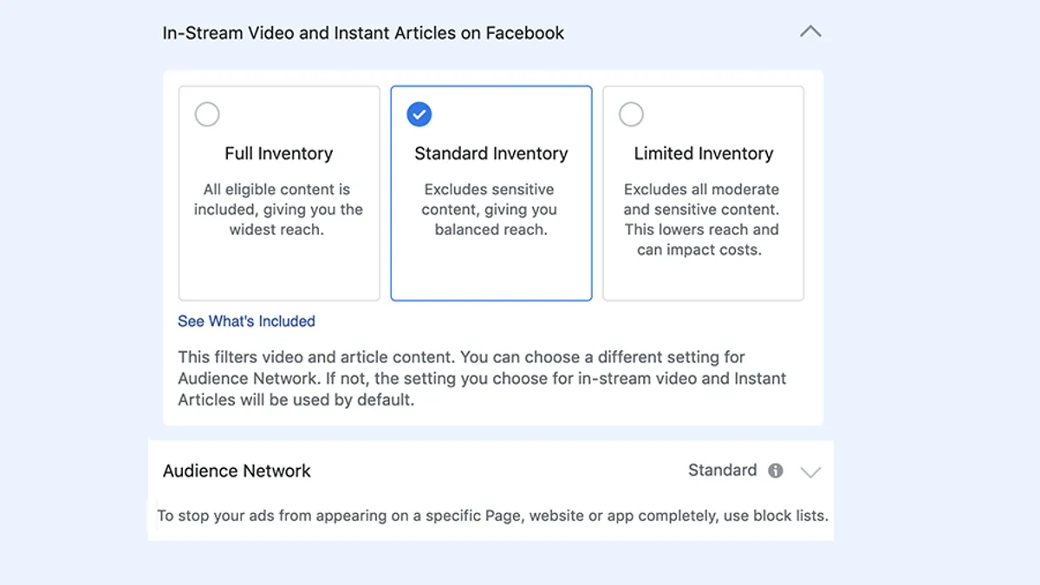1040x585 pixels.
Task: Select the Full Inventory radio button
Action: [207, 114]
